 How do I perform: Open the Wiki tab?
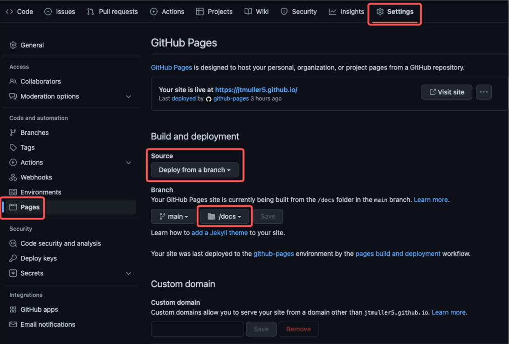256,12
